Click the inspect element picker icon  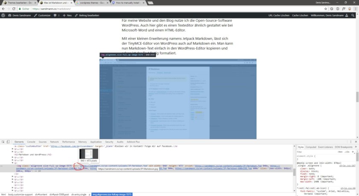click(x=3, y=141)
